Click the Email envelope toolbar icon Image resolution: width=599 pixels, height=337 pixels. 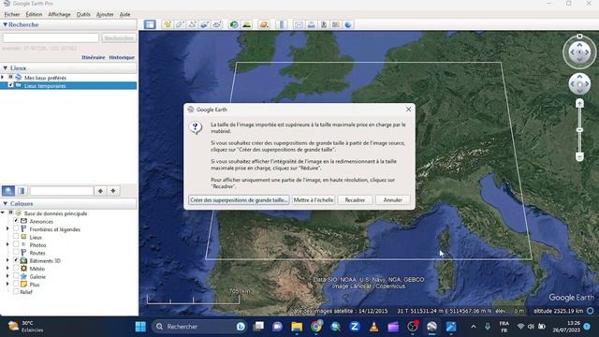(299, 24)
